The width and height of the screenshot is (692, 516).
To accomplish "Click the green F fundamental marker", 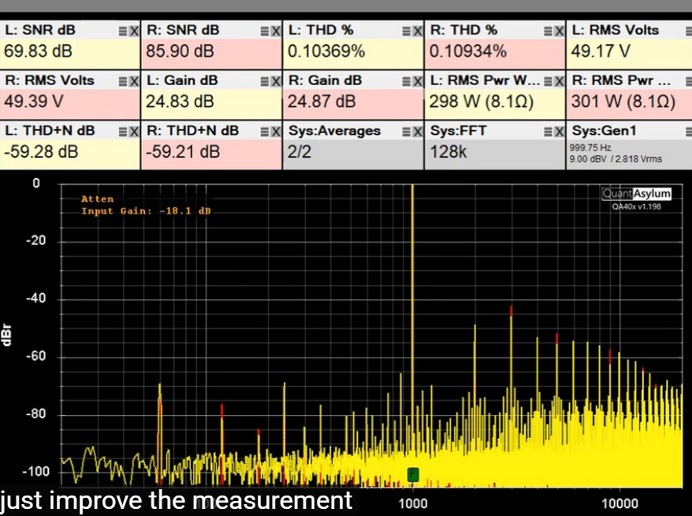I will 413,474.
